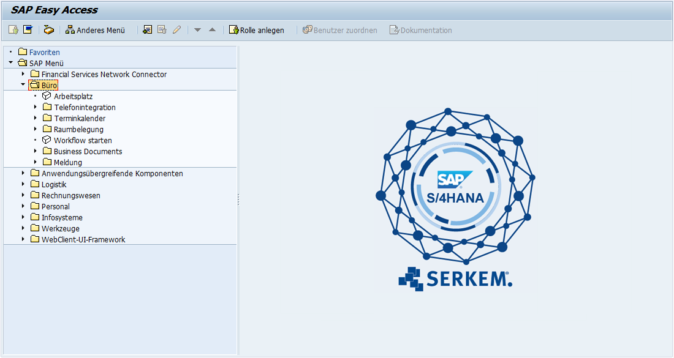Open the Arbeitsplatz transaction
674x358 pixels.
click(73, 97)
